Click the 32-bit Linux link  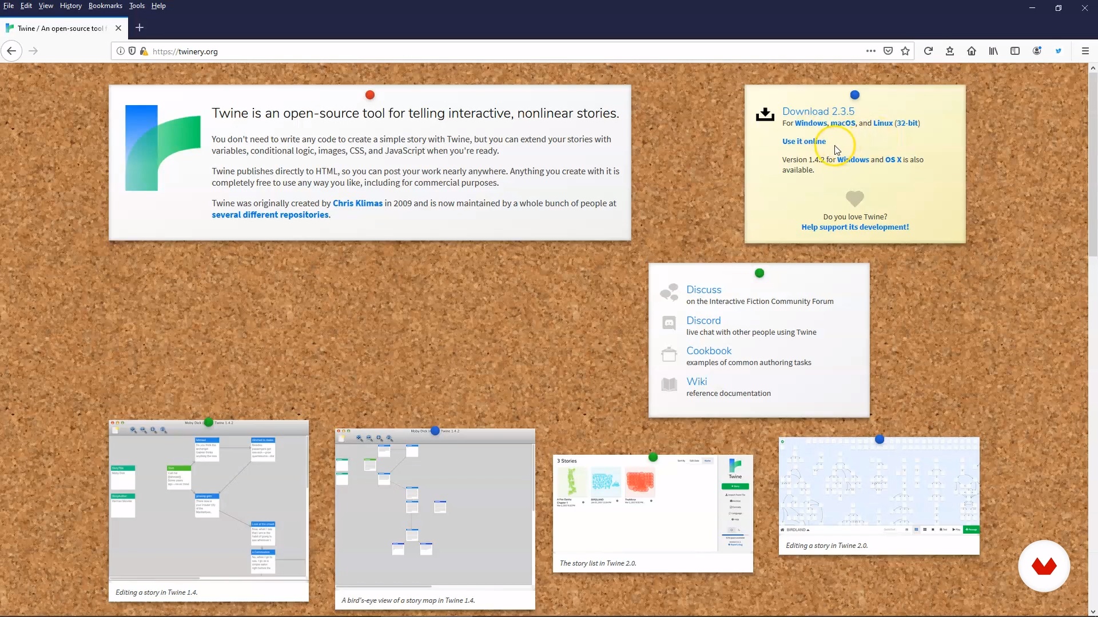coord(906,123)
